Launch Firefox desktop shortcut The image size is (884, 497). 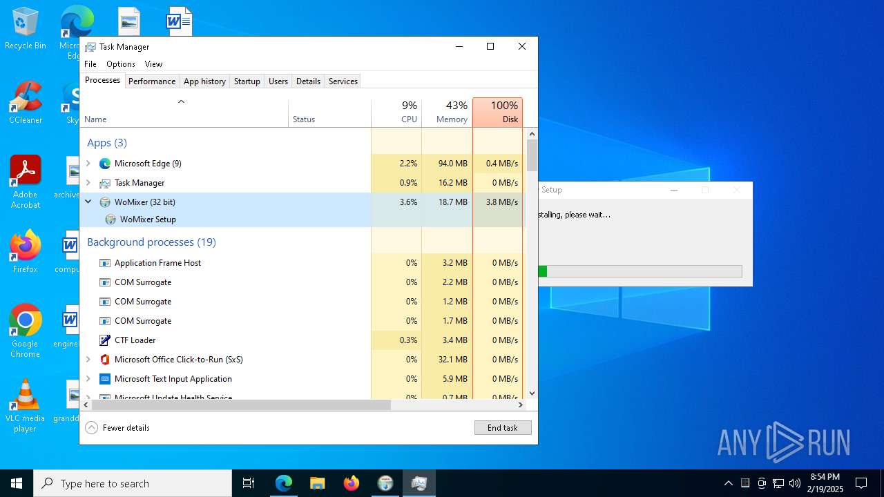click(25, 252)
